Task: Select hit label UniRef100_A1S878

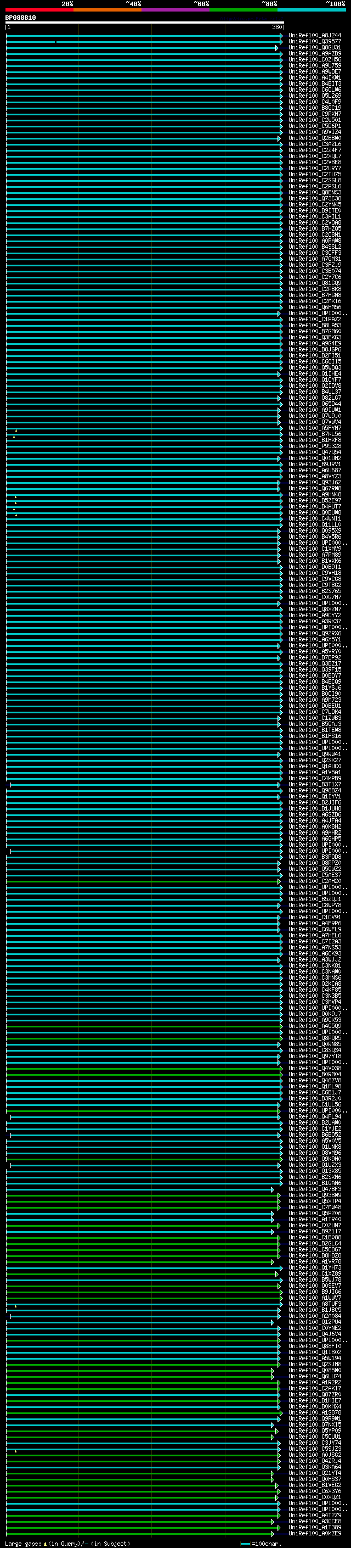Action: [315, 1413]
